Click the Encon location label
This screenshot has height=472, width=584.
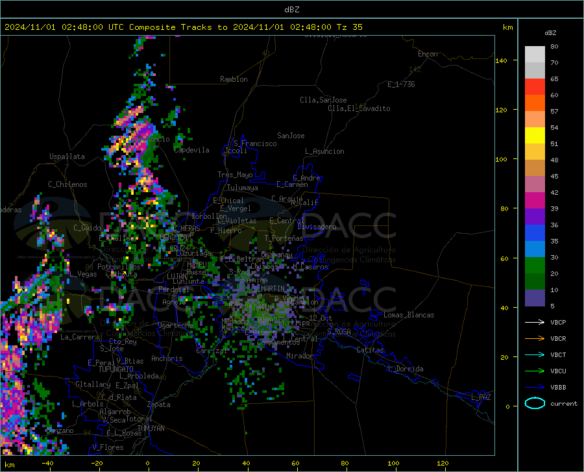click(428, 54)
